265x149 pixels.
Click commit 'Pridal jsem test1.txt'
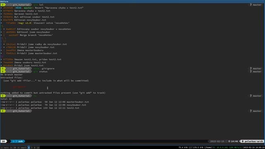(x=29, y=65)
